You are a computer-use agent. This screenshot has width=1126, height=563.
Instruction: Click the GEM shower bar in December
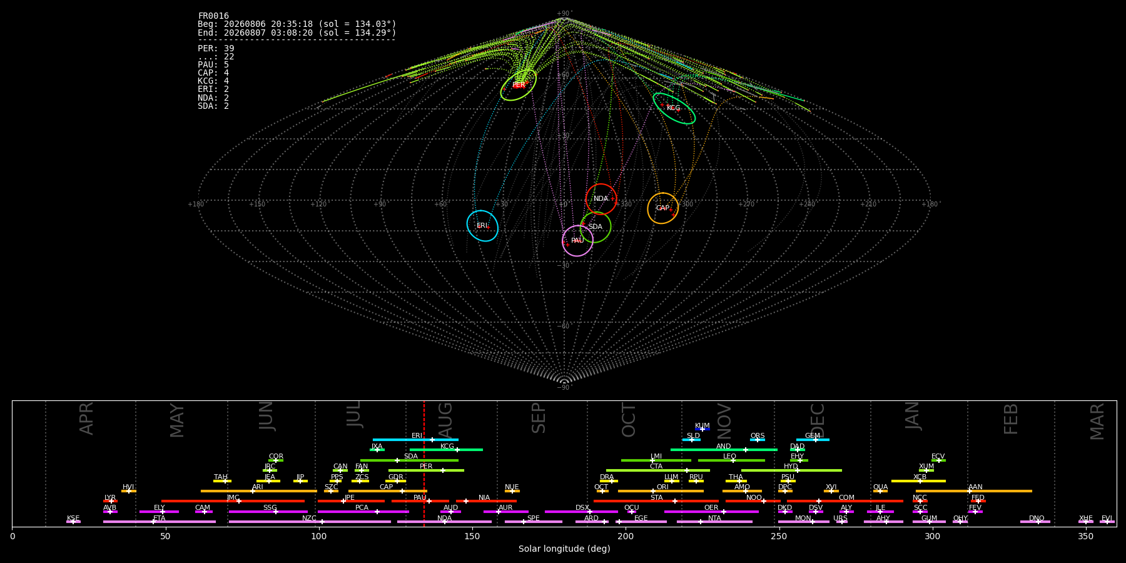click(813, 440)
